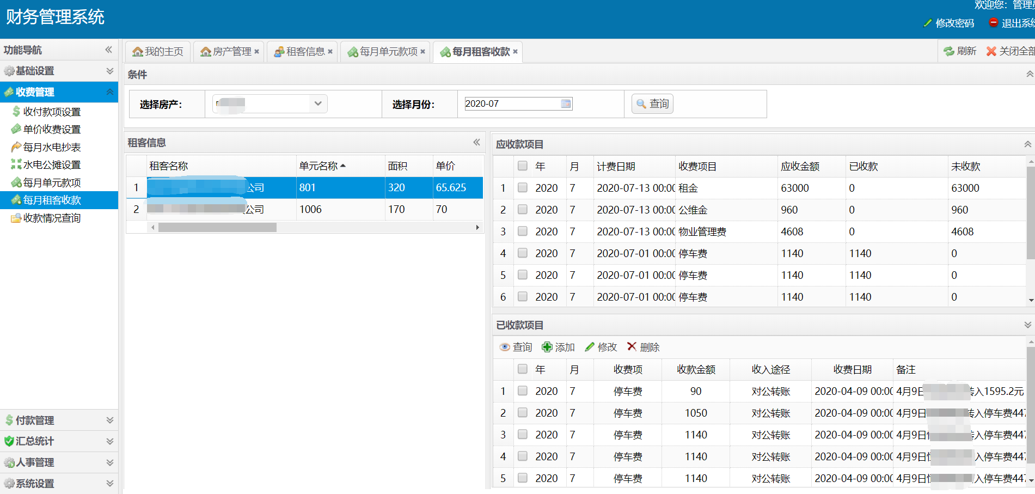Image resolution: width=1035 pixels, height=494 pixels.
Task: Click 收入途径 column header
Action: click(770, 369)
